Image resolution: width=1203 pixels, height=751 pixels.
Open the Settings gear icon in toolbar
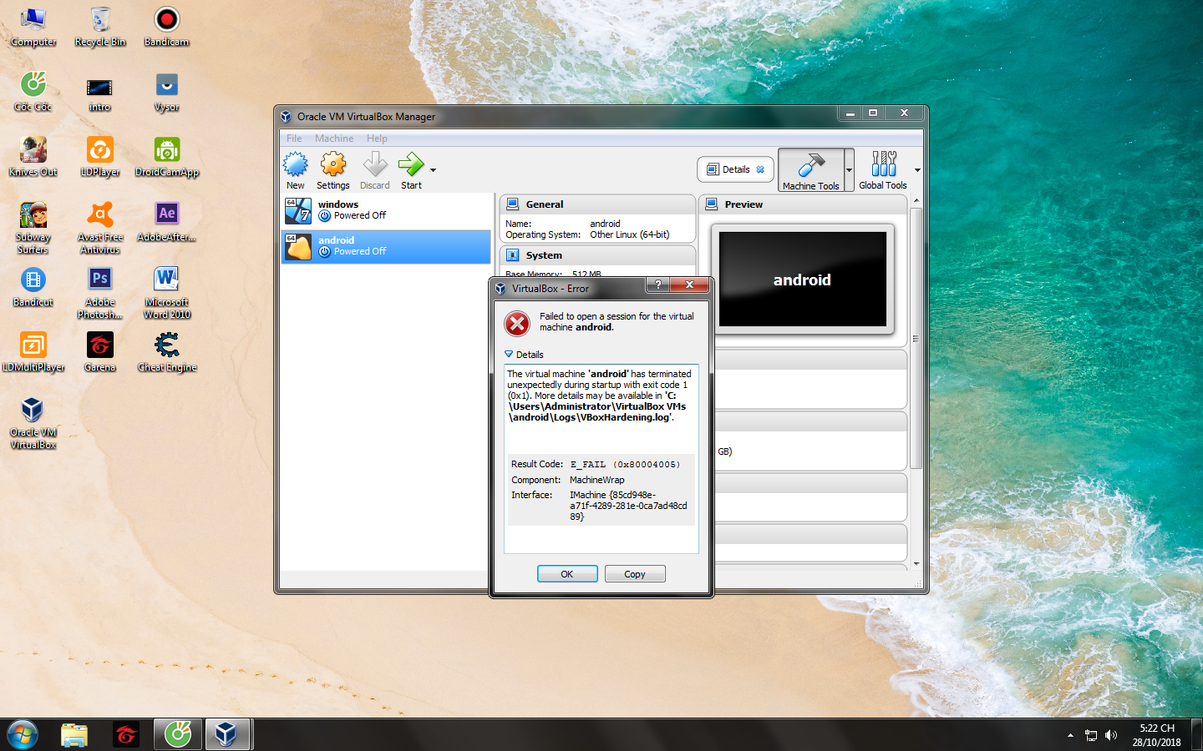333,165
